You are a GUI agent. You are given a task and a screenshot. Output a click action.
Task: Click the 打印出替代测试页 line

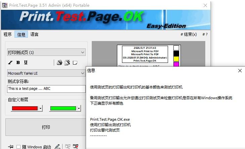(105, 130)
